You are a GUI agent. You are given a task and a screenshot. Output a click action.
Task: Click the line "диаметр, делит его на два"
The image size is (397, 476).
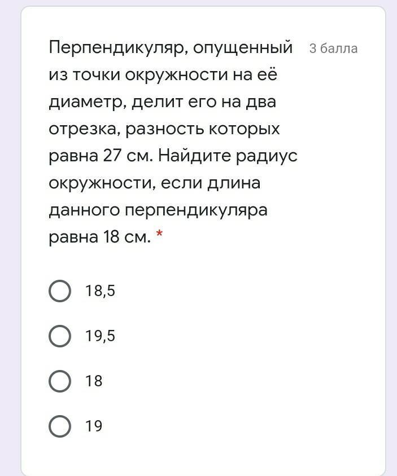click(x=163, y=102)
